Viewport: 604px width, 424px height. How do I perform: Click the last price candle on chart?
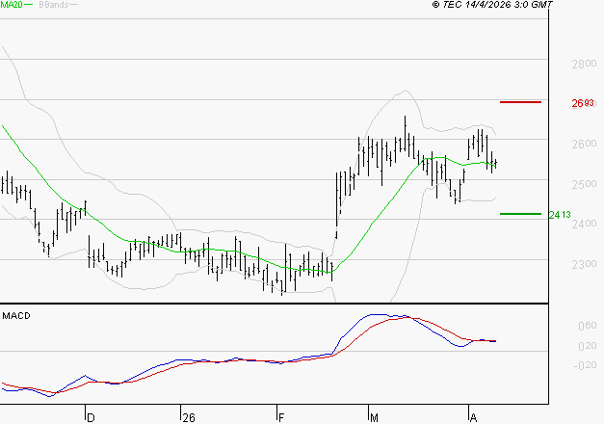point(495,162)
